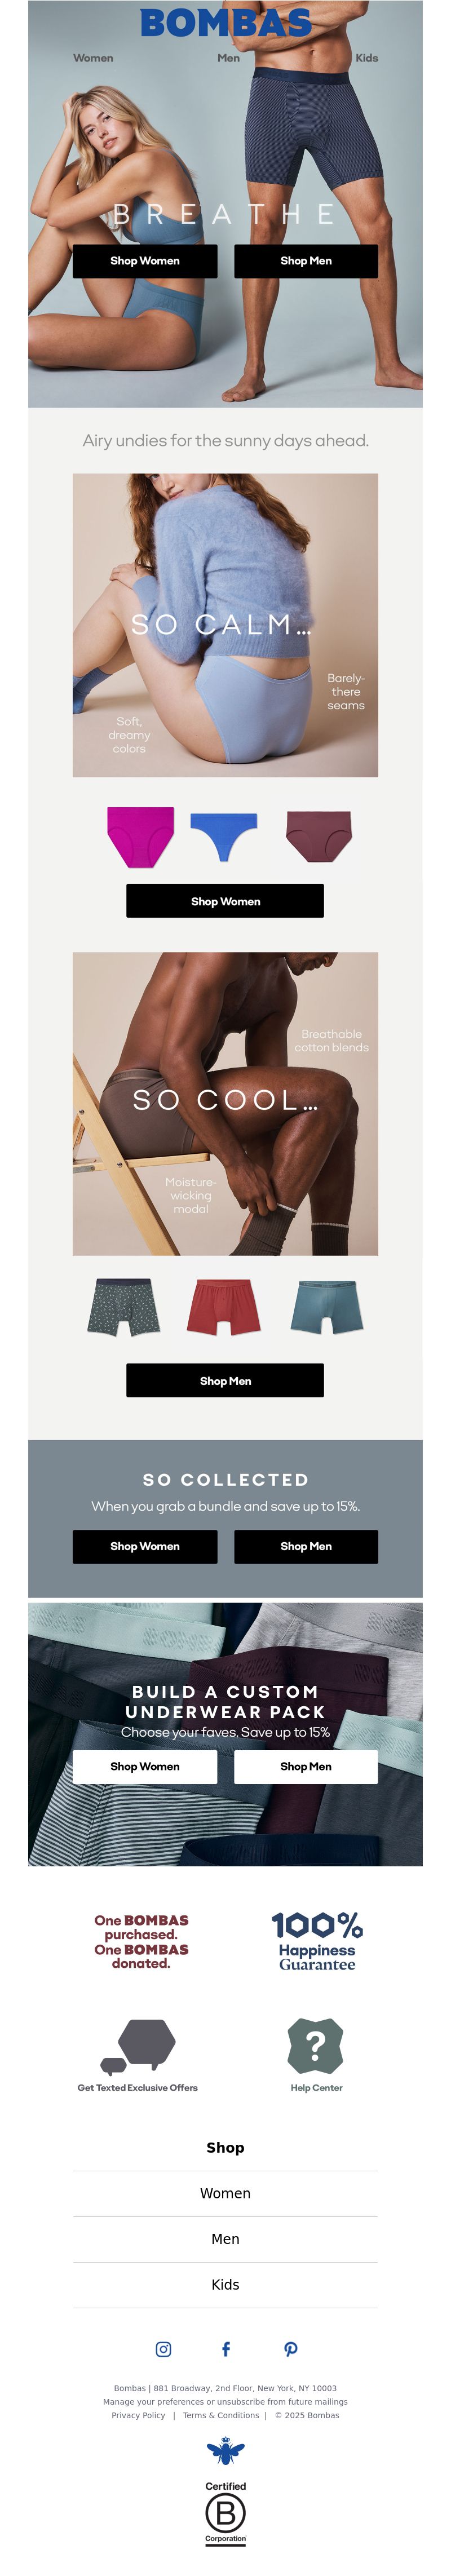Screen dimensions: 451x2576
Task: Click Shop Men in Build a Custom Pack
Action: [306, 1766]
